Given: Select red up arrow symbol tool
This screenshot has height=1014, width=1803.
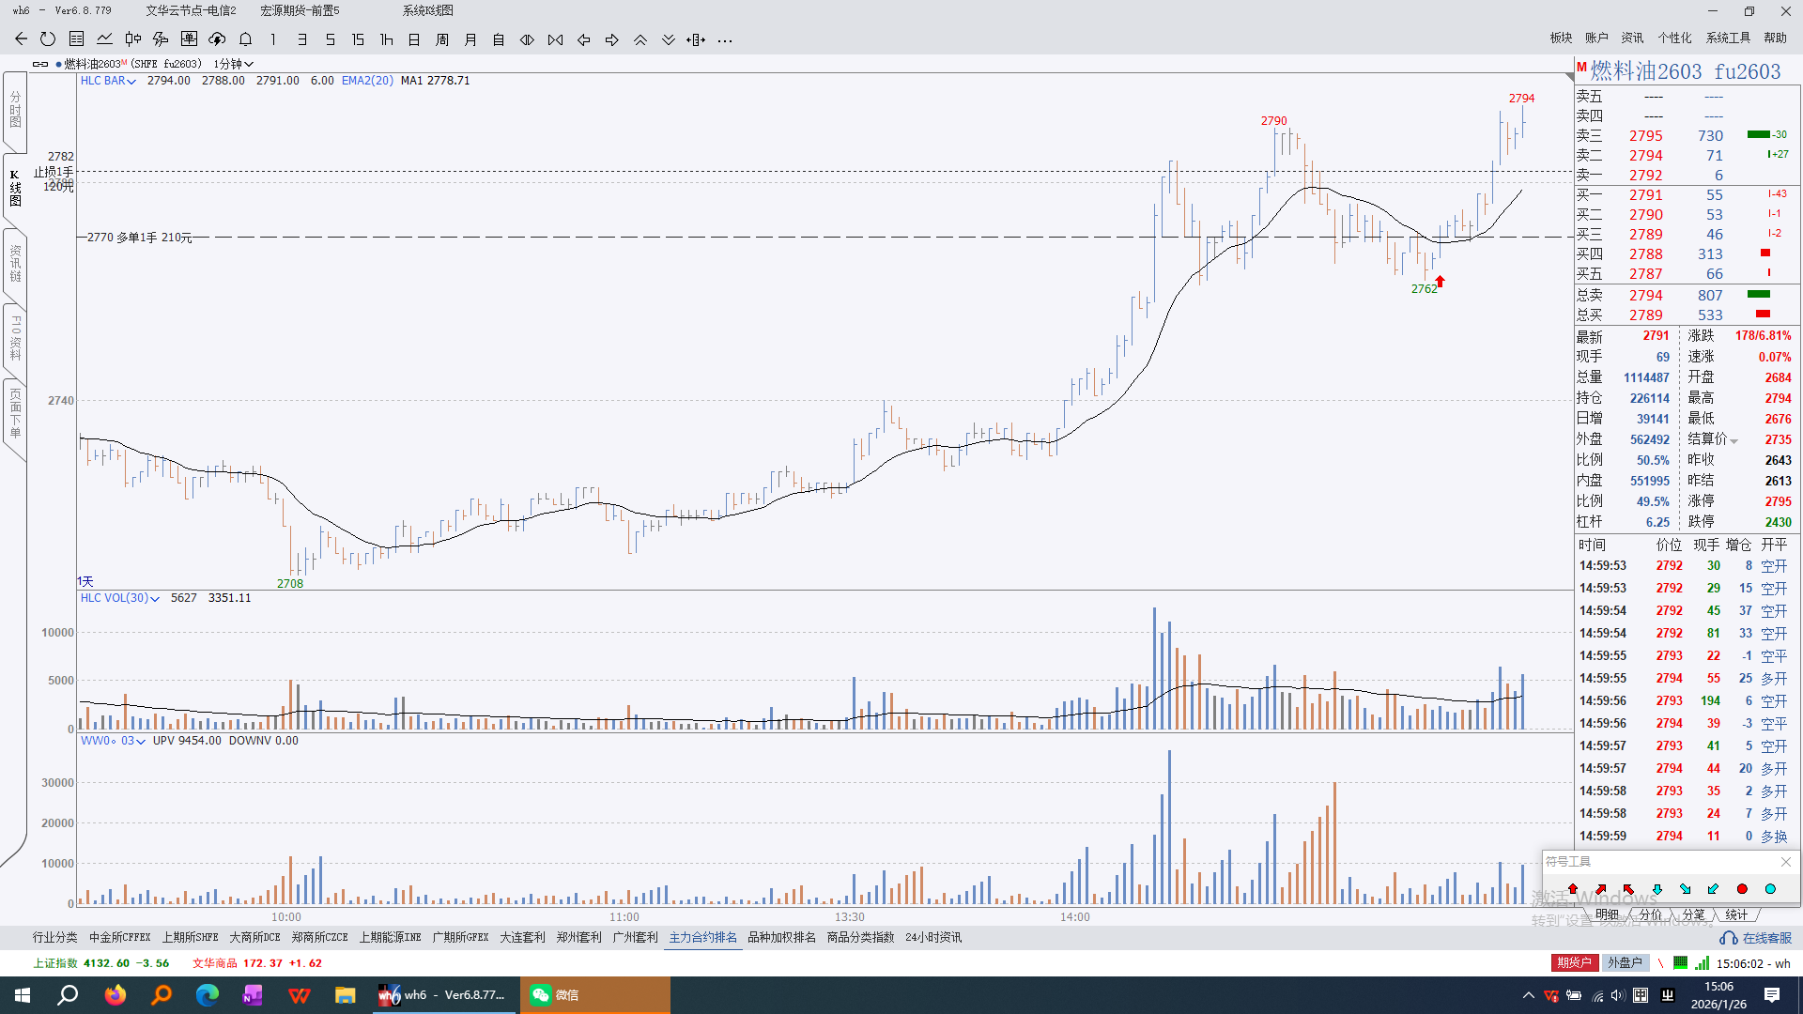Looking at the screenshot, I should (x=1572, y=888).
